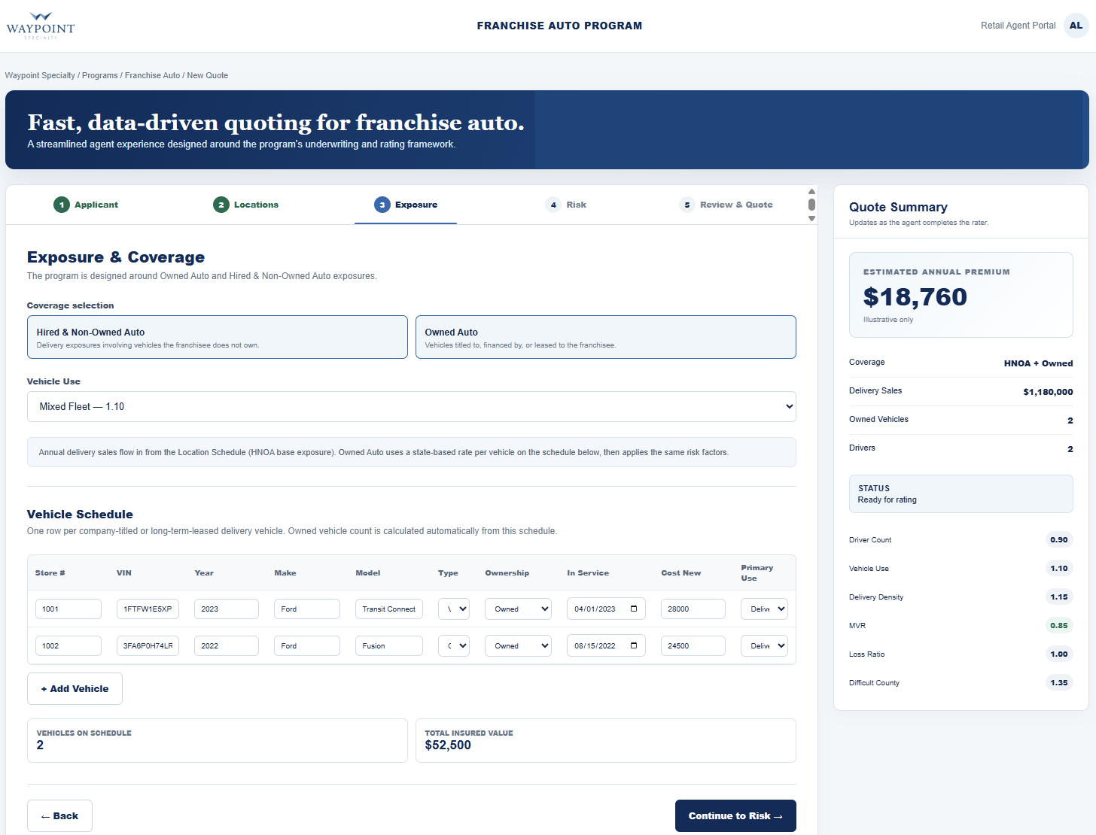The height and width of the screenshot is (835, 1096).
Task: Click the New Quote breadcrumb text
Action: point(208,75)
